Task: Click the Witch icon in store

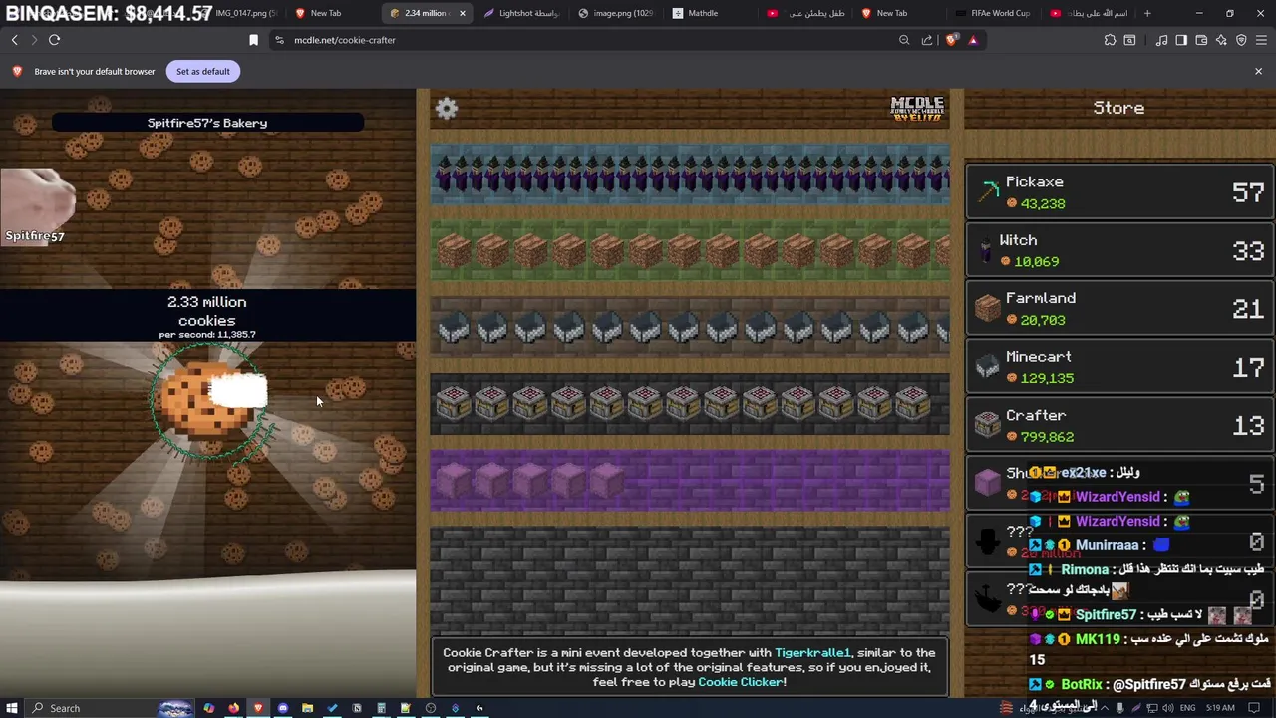Action: [987, 251]
